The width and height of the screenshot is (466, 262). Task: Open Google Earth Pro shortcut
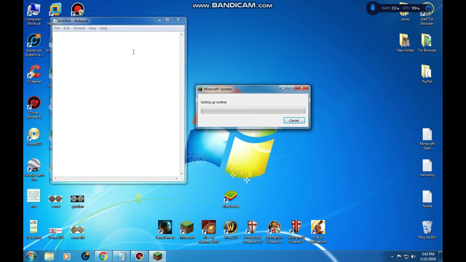34,170
